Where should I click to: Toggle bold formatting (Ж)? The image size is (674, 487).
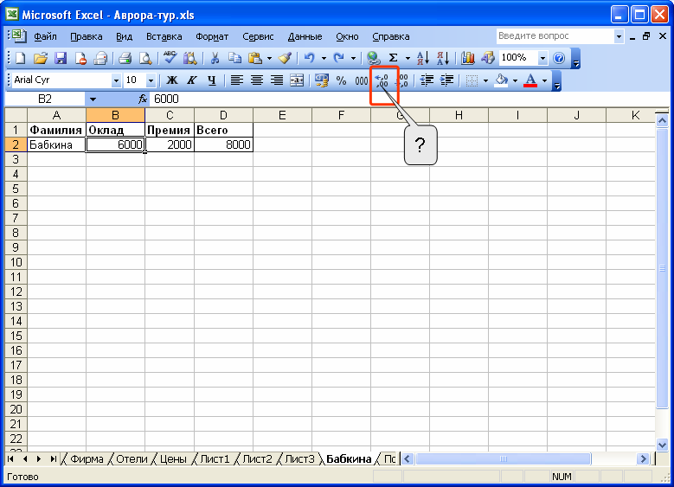(x=171, y=80)
